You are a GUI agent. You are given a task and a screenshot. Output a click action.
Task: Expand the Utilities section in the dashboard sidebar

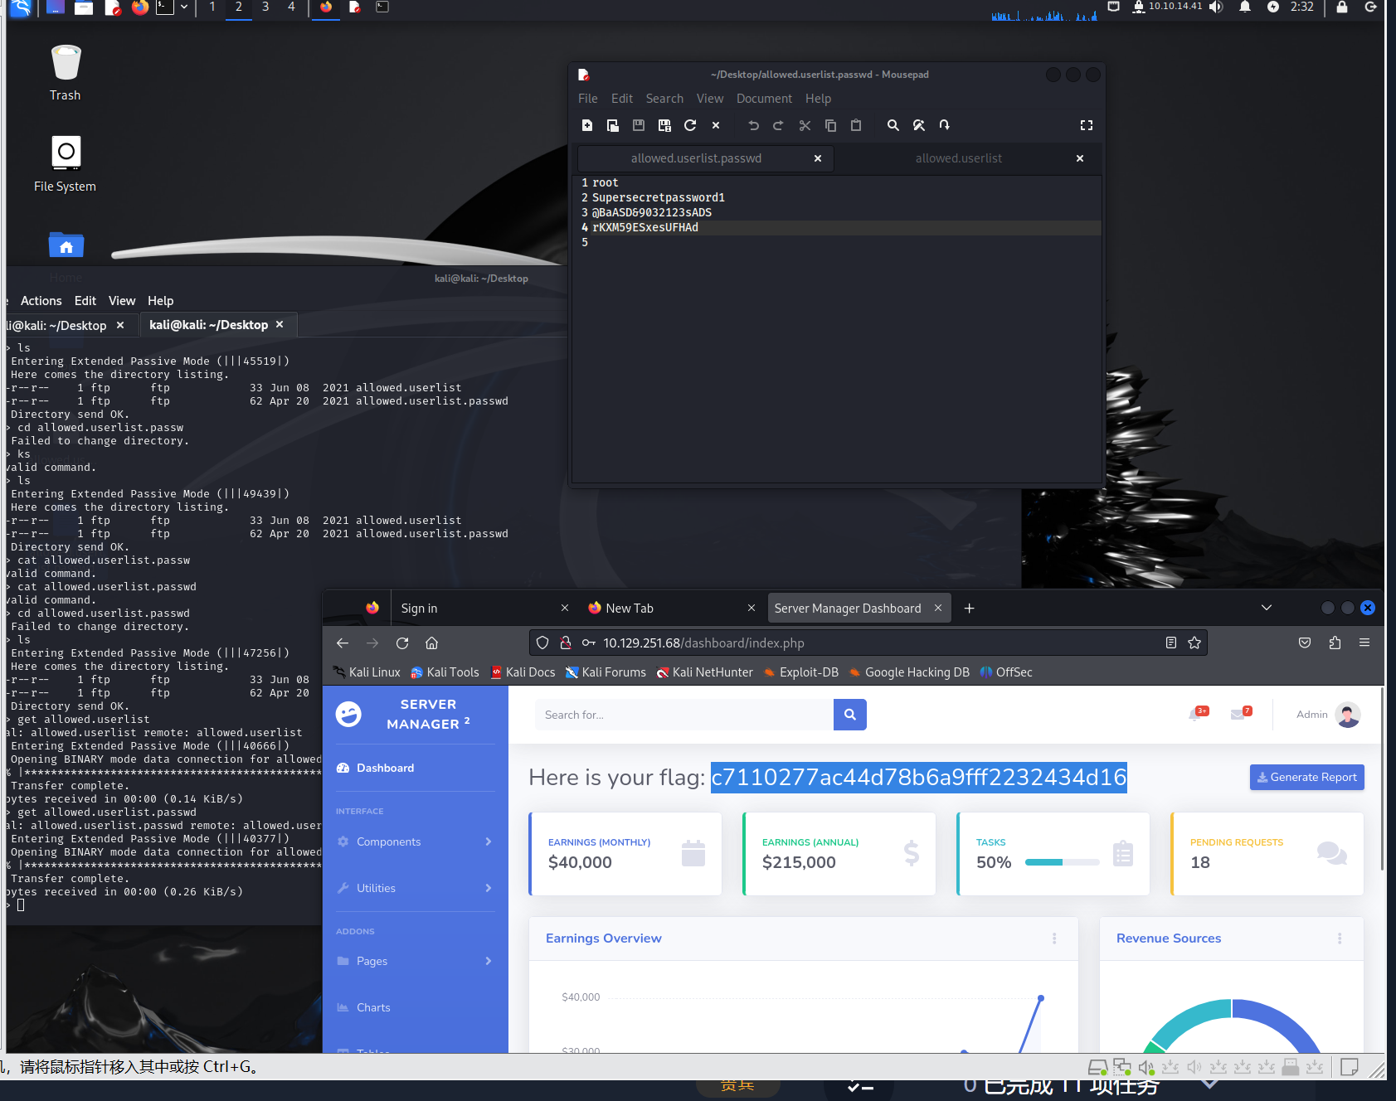(x=415, y=888)
